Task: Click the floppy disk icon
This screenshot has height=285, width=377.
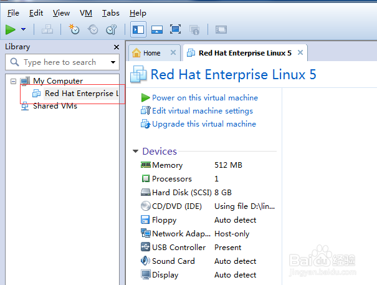Action: [x=145, y=220]
